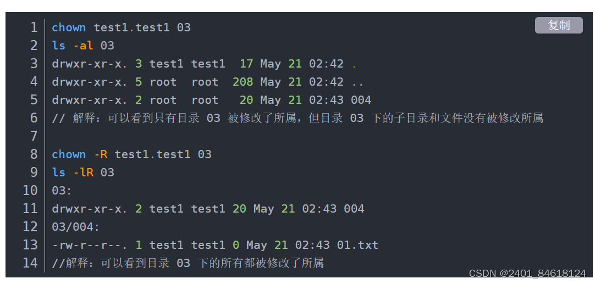Click the CSDN @2401_84618124 watermark
Image resolution: width=595 pixels, height=284 pixels.
pos(527,274)
